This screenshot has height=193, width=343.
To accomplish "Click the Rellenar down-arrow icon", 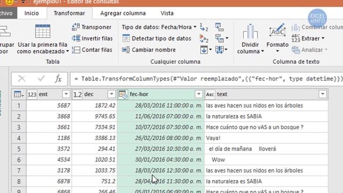I will (204, 50).
